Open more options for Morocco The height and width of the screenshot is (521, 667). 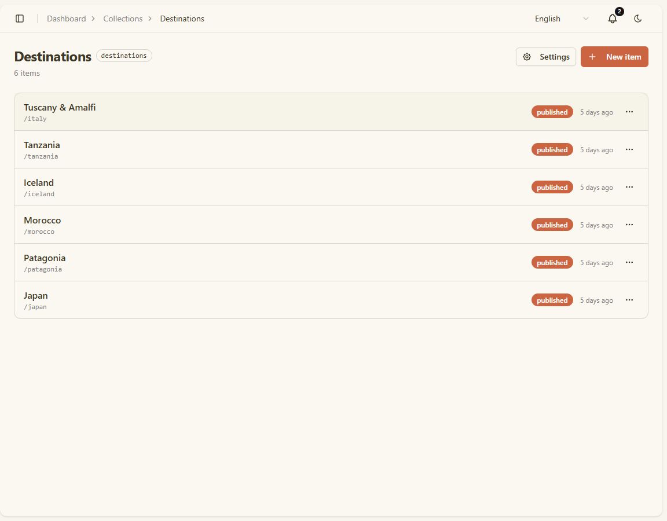(x=629, y=225)
